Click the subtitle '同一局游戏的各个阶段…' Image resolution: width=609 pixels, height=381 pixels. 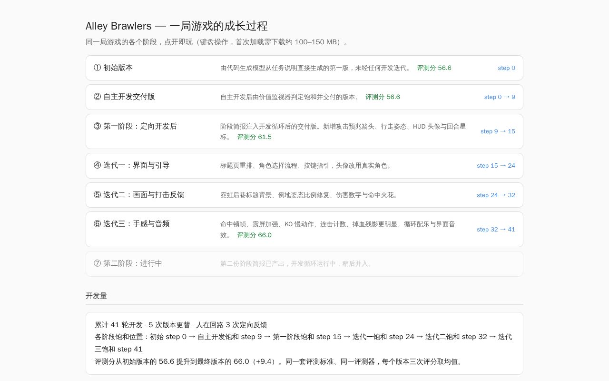point(218,42)
